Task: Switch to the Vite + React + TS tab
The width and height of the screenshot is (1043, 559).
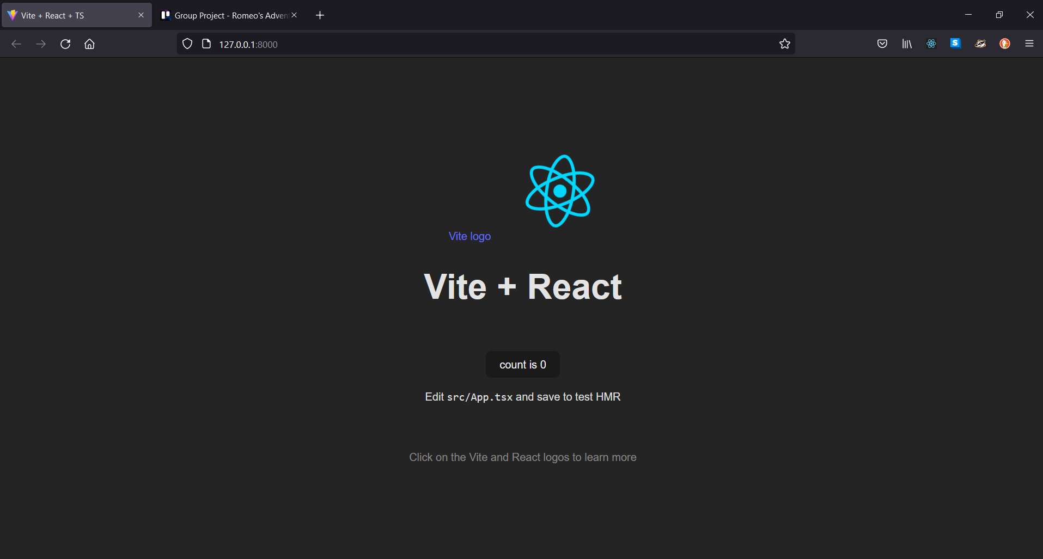Action: [x=77, y=15]
